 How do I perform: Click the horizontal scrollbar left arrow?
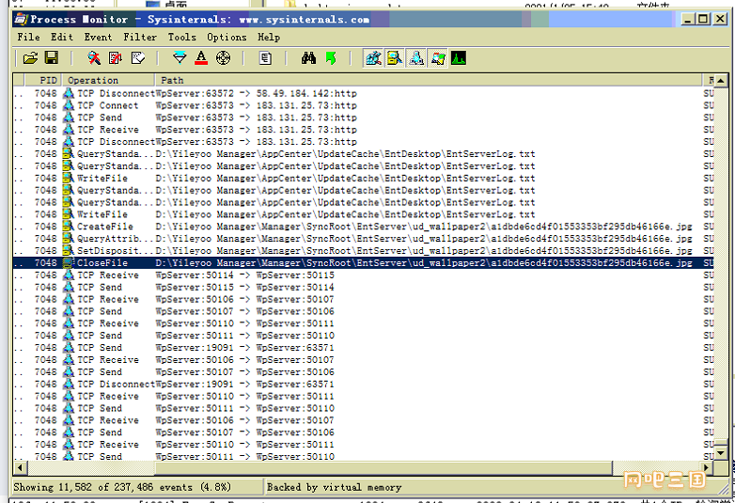coord(20,467)
